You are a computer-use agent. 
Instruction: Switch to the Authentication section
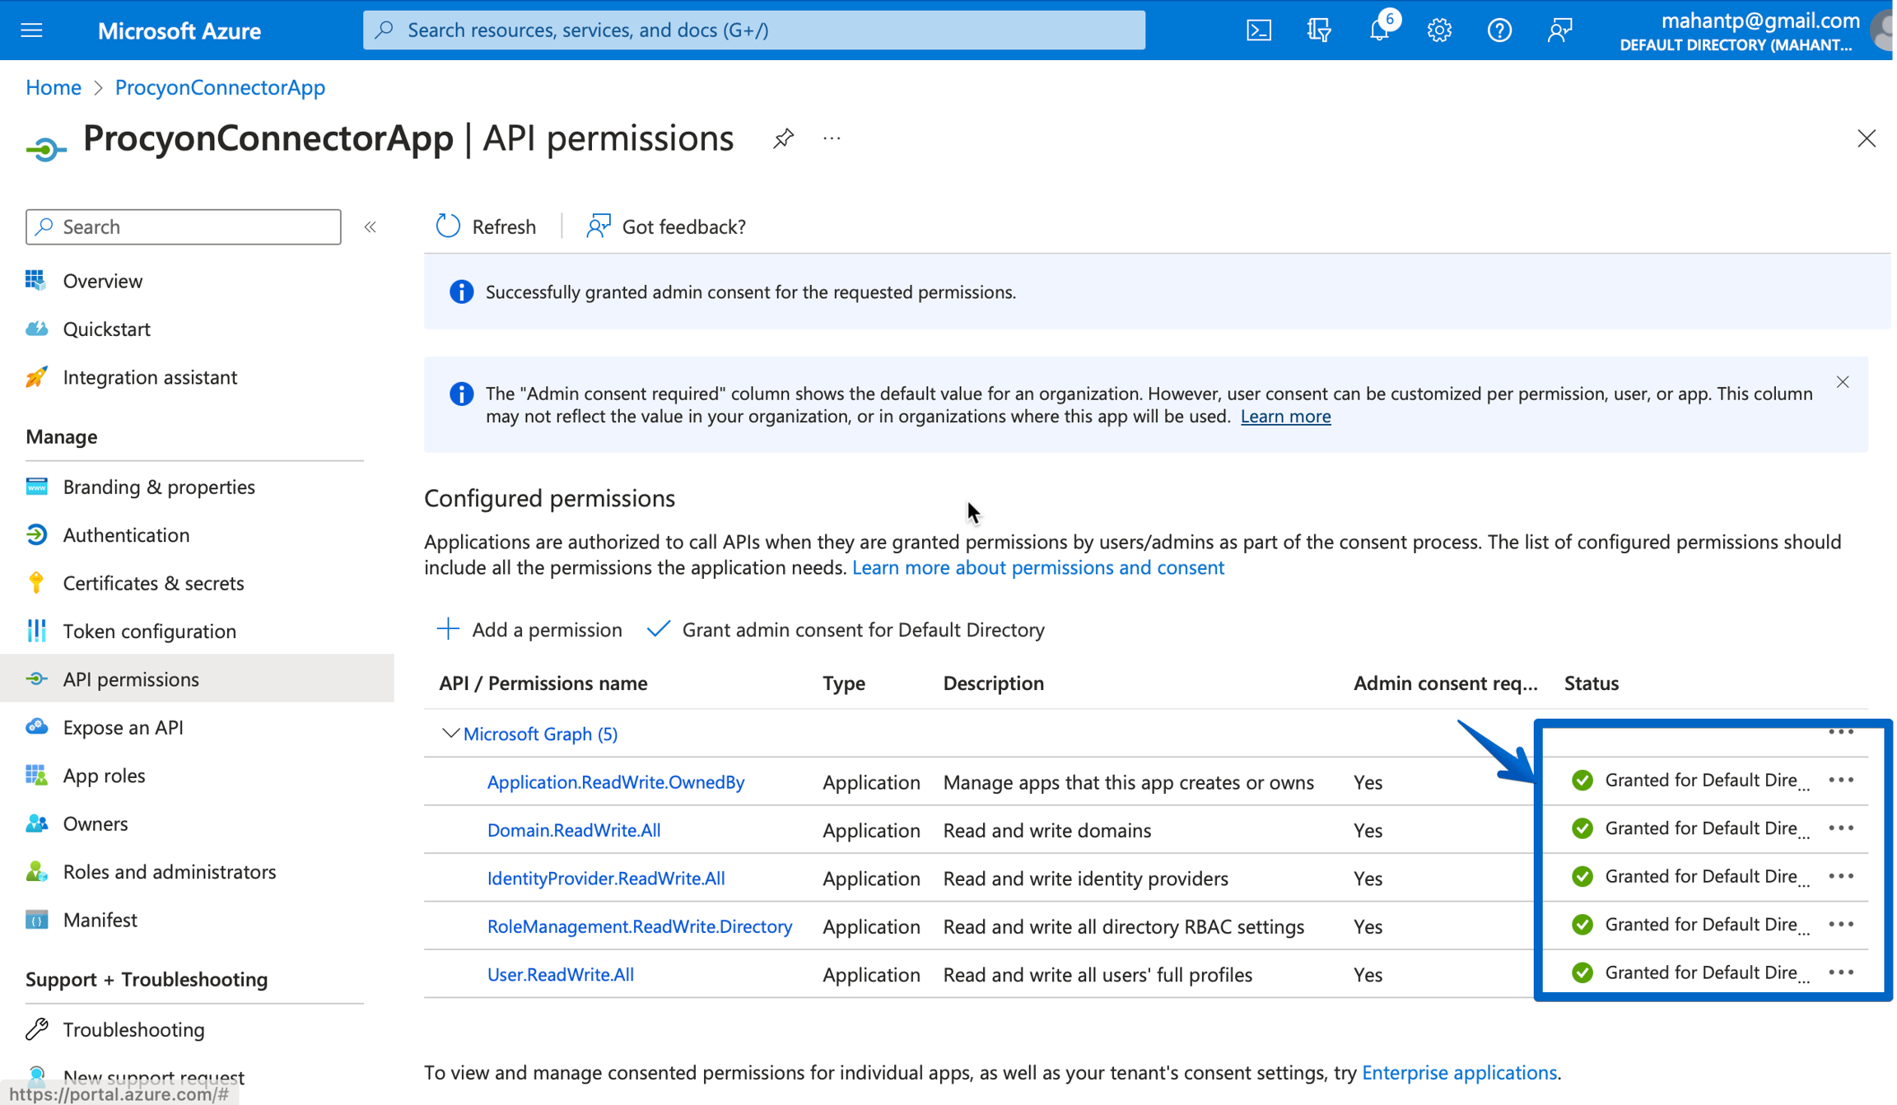click(126, 534)
